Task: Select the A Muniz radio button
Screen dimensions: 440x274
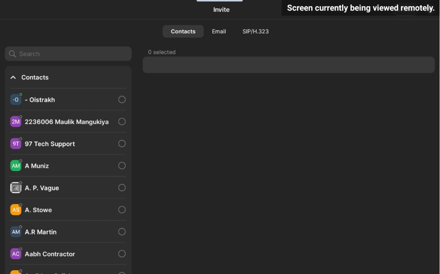Action: 122,166
